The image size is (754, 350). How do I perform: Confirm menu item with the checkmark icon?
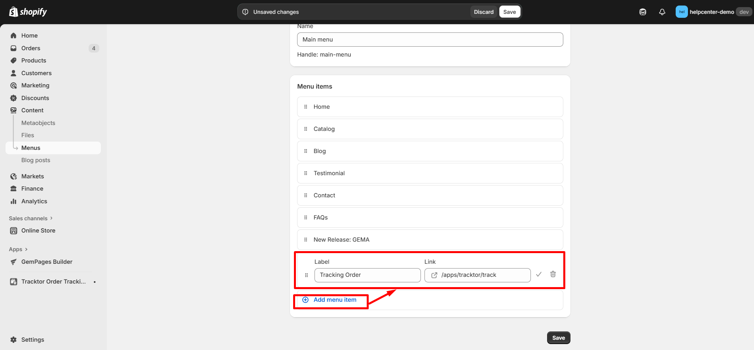[538, 274]
